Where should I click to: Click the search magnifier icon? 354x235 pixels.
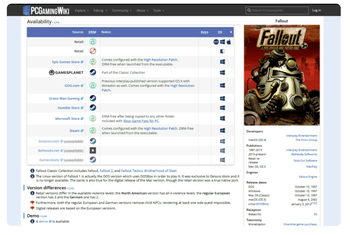click(249, 10)
